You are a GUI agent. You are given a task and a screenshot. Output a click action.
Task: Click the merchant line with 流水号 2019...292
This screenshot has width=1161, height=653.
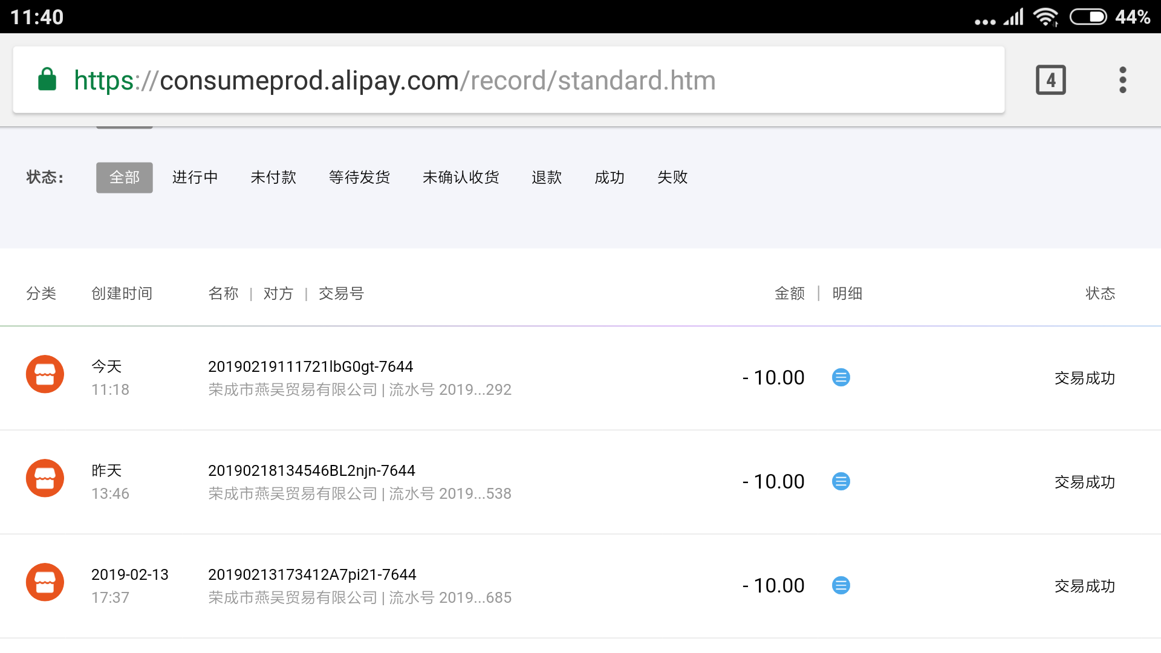(x=360, y=389)
